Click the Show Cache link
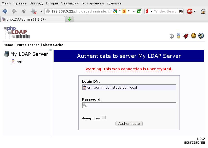Screen dimensions: 208x148 coord(53,45)
